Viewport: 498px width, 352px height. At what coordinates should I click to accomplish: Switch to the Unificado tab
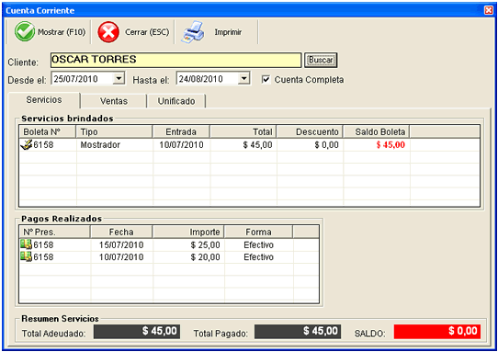[x=176, y=101]
